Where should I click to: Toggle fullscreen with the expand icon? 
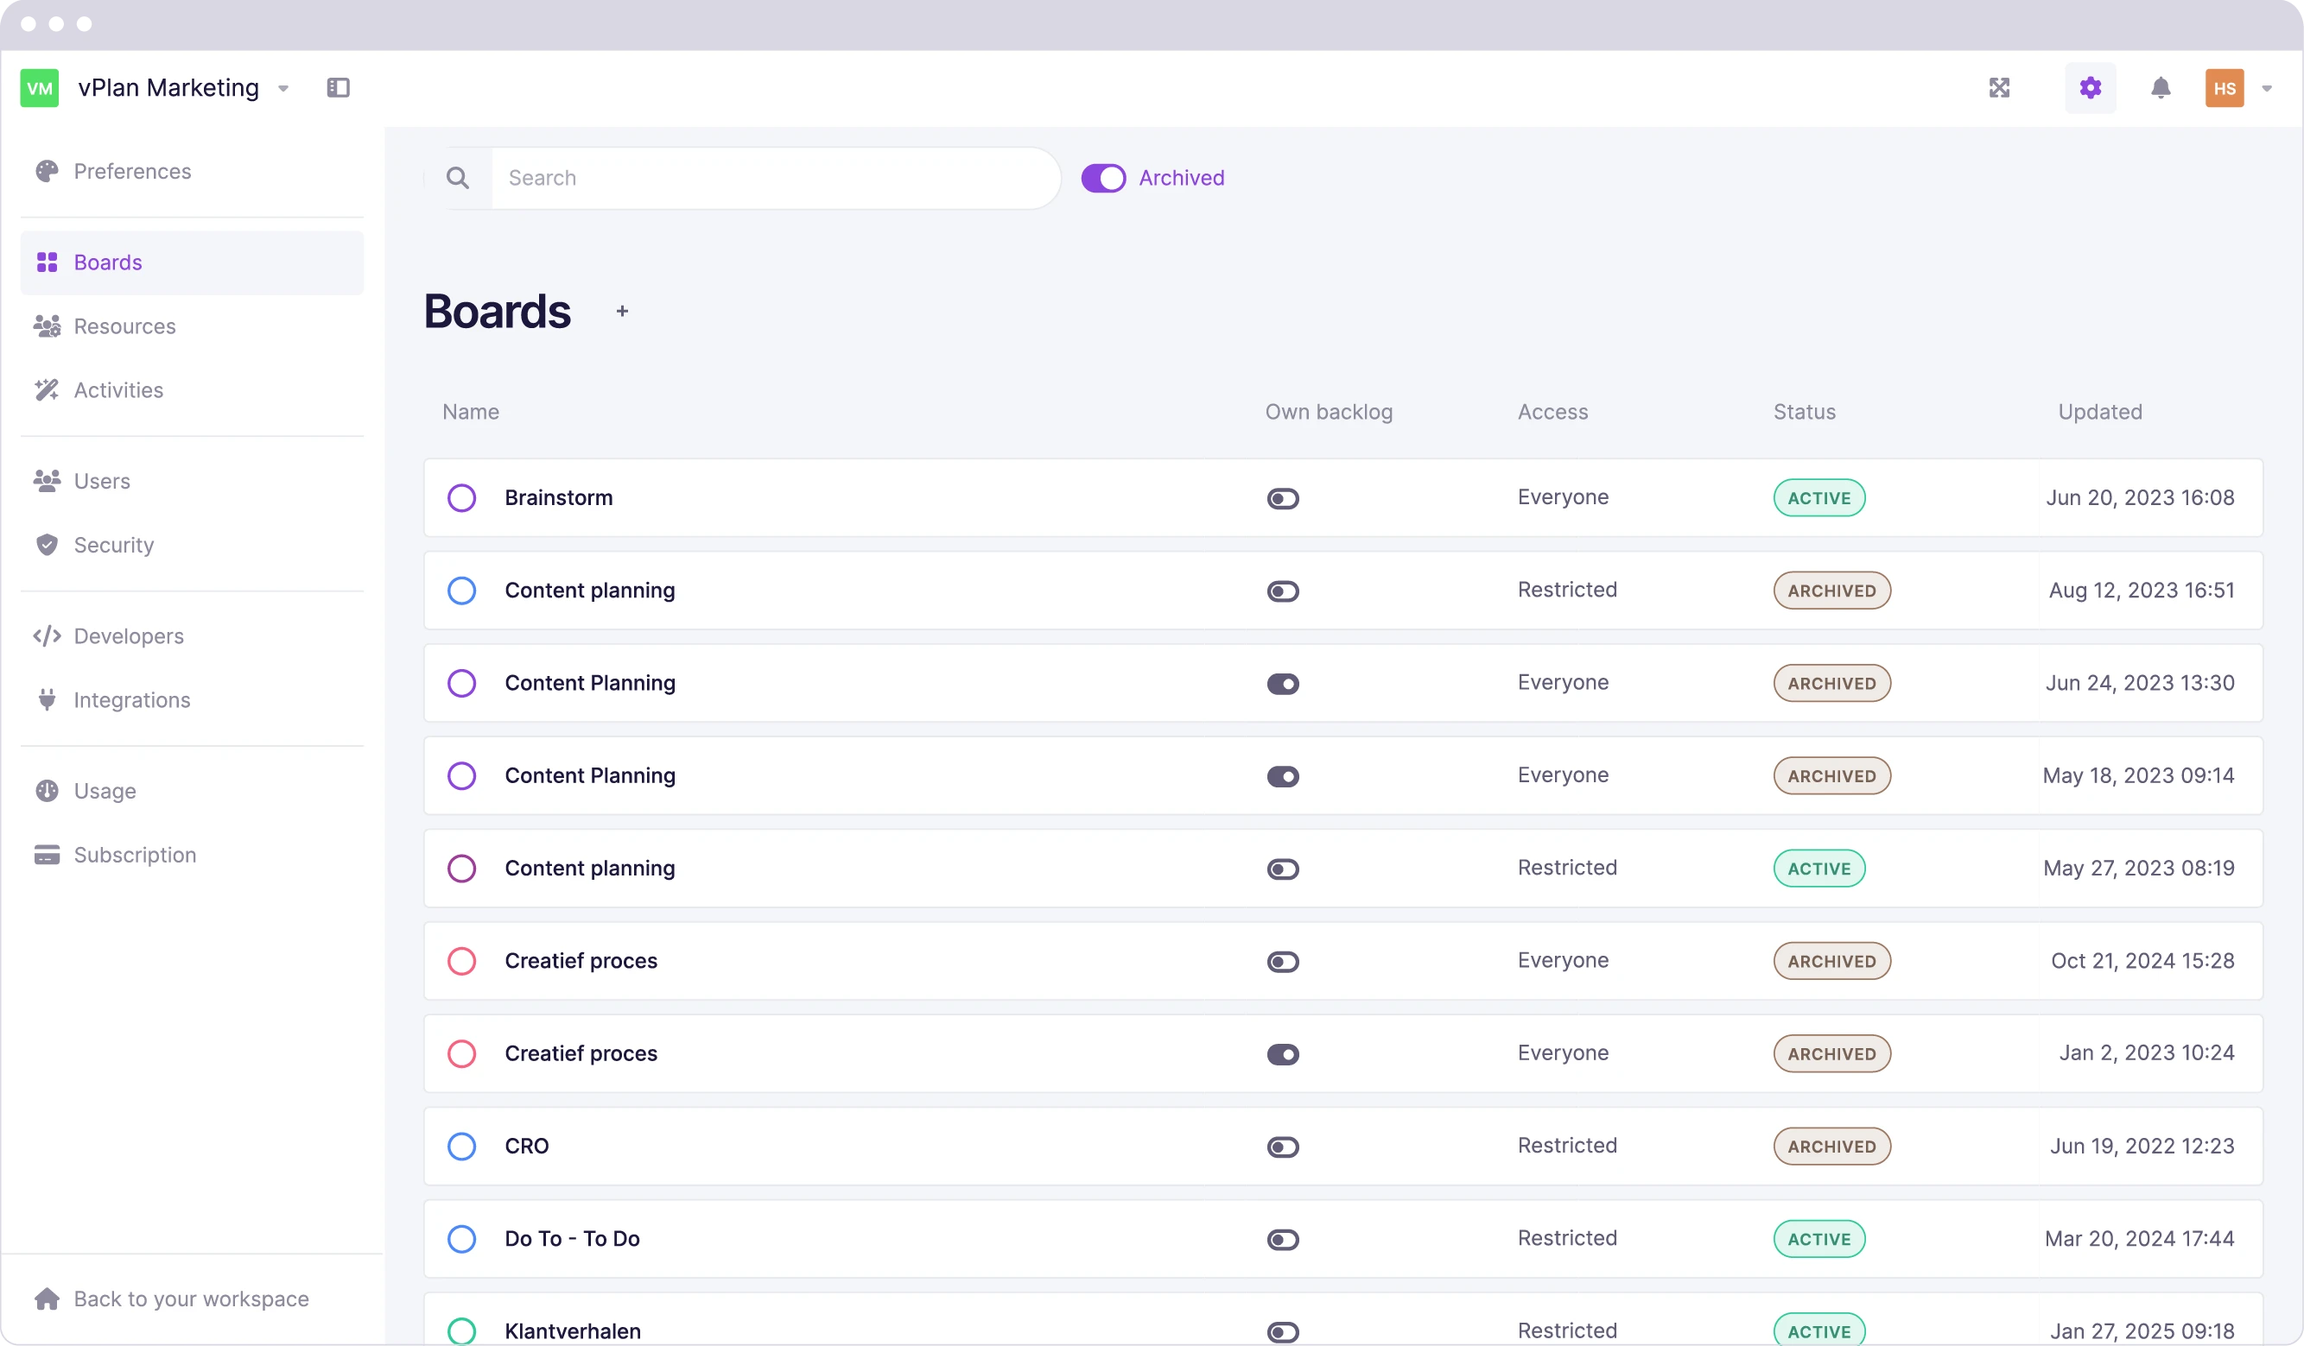[2001, 88]
